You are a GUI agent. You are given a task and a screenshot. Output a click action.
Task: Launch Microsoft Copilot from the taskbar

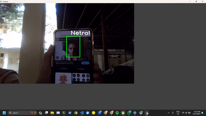point(40,113)
